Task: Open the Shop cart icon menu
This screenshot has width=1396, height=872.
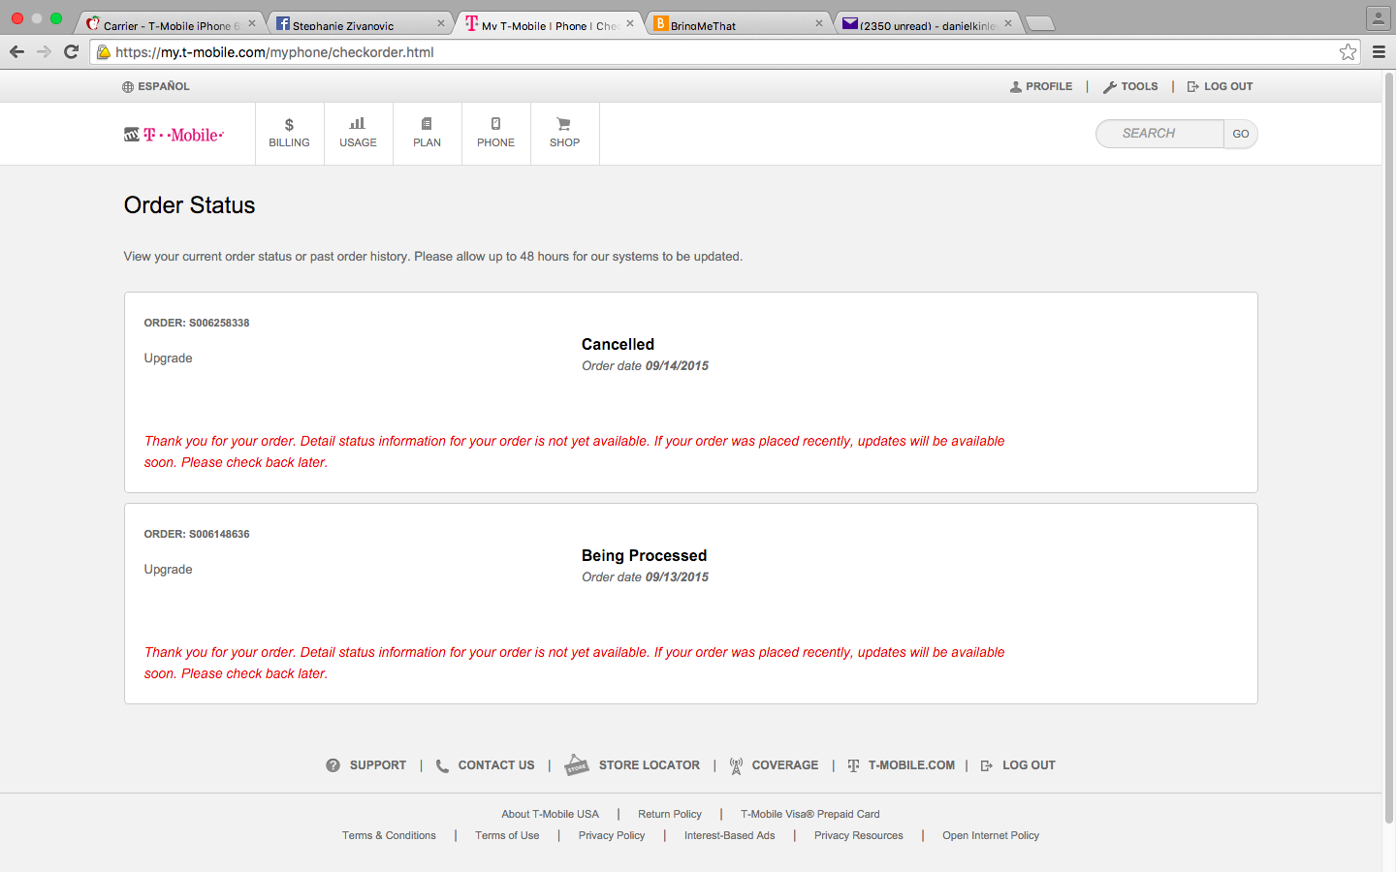Action: coord(564,134)
